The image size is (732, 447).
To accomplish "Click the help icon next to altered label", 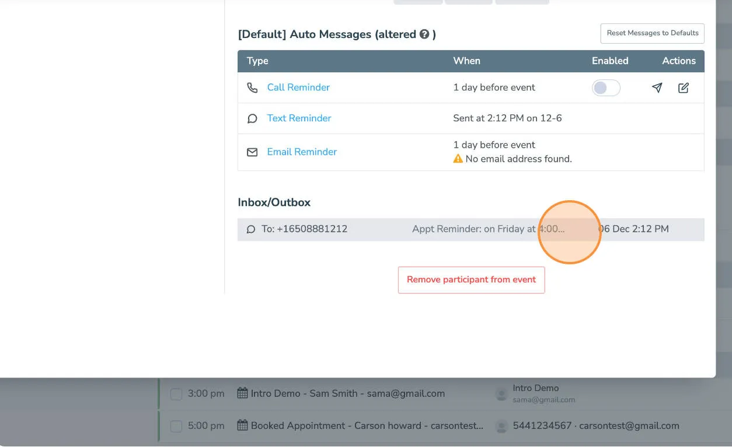I will [426, 34].
